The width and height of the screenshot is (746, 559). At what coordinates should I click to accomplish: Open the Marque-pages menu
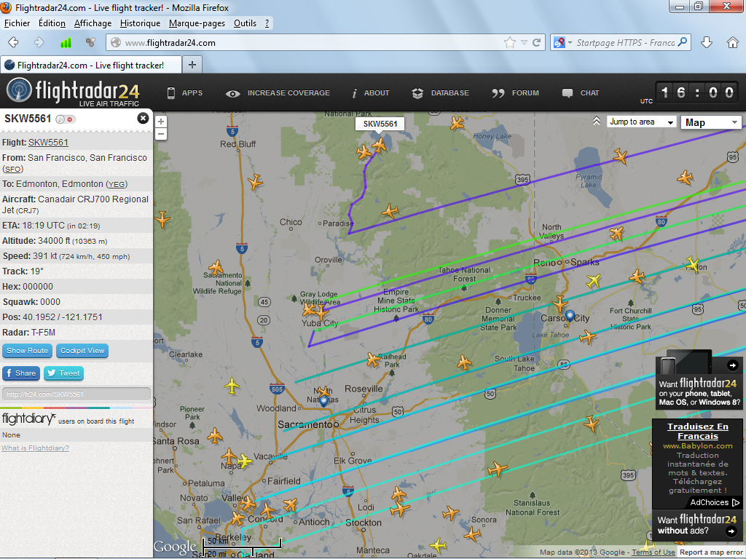tap(197, 23)
